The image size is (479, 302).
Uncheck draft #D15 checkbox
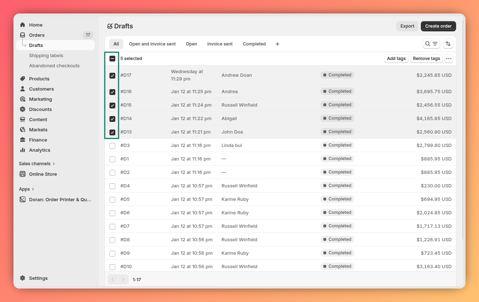(112, 106)
